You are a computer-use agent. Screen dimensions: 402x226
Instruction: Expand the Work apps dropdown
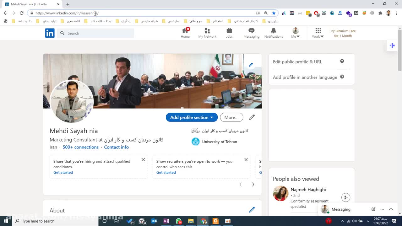coord(318,33)
